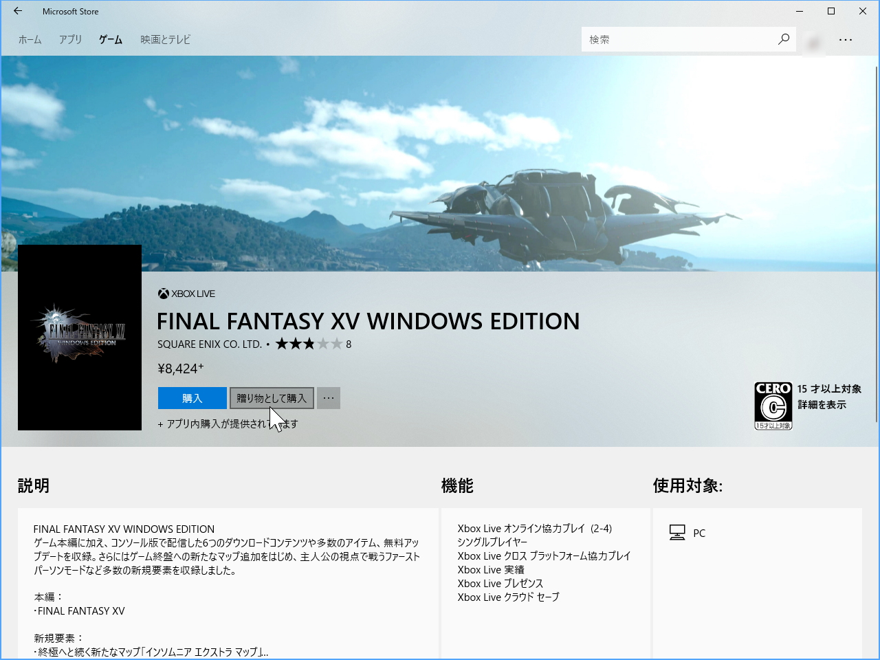Open the "..." see more menu in titlebar

845,39
